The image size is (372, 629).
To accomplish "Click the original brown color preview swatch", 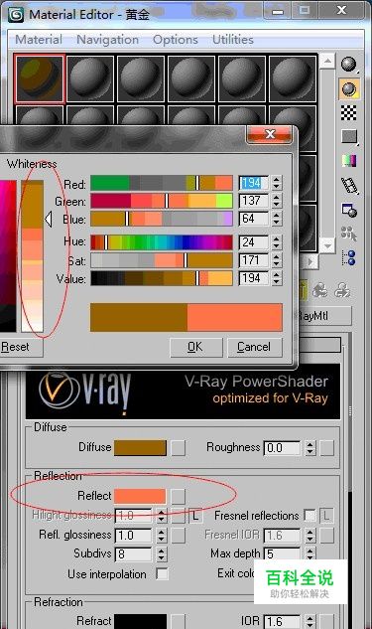I will (x=139, y=317).
